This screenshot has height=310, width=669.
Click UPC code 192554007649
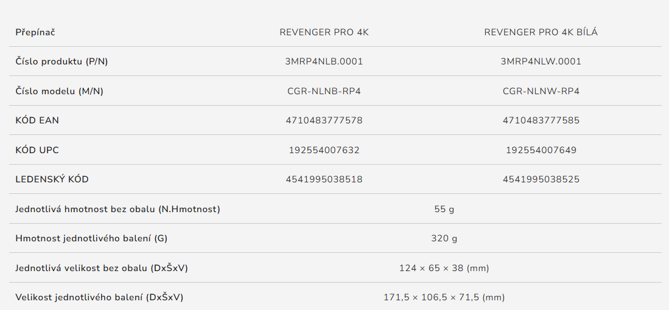pos(541,150)
